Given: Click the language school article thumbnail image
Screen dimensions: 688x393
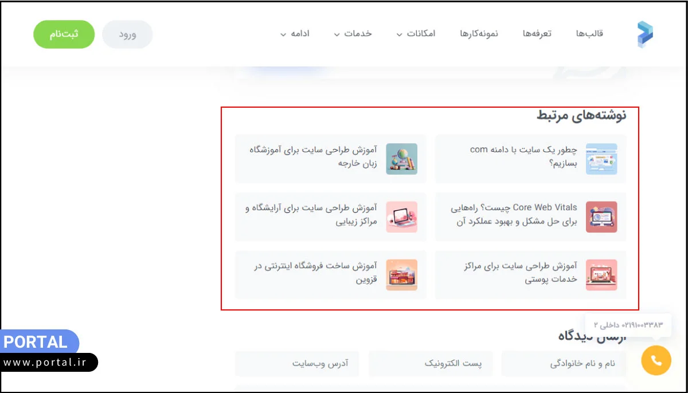Looking at the screenshot, I should click(x=402, y=159).
